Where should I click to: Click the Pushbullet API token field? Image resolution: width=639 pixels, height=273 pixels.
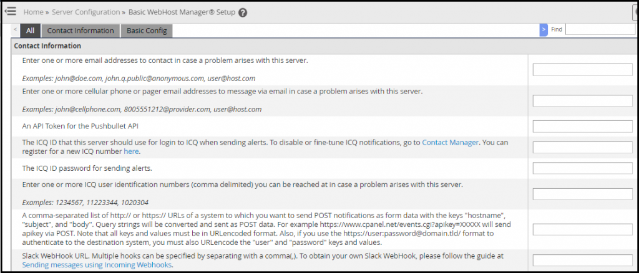[x=583, y=127]
